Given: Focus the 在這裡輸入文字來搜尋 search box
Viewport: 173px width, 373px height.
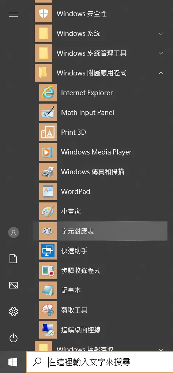Looking at the screenshot, I should tap(100, 362).
